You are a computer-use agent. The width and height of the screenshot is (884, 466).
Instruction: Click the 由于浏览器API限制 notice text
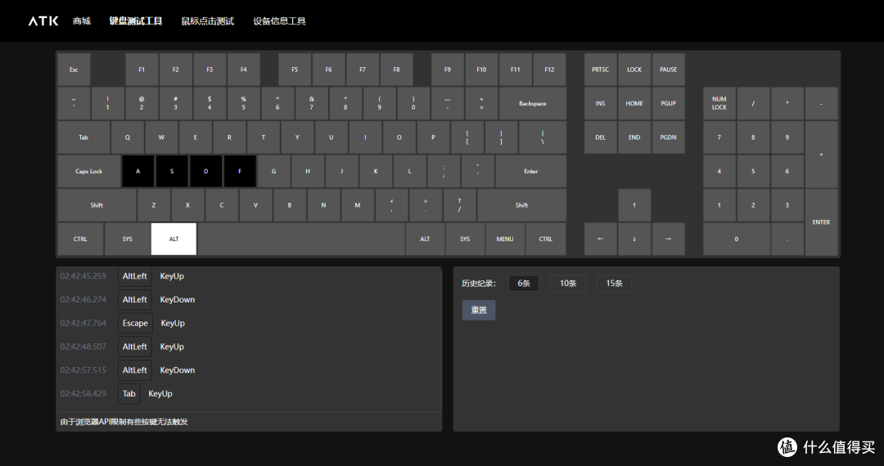124,422
